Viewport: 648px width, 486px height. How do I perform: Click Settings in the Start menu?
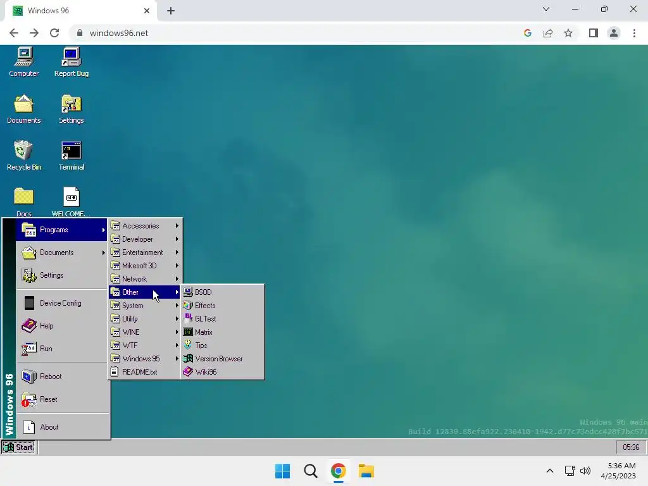click(62, 275)
